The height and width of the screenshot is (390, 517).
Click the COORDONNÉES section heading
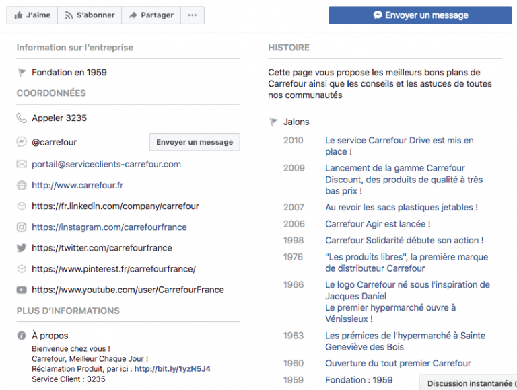(x=51, y=93)
